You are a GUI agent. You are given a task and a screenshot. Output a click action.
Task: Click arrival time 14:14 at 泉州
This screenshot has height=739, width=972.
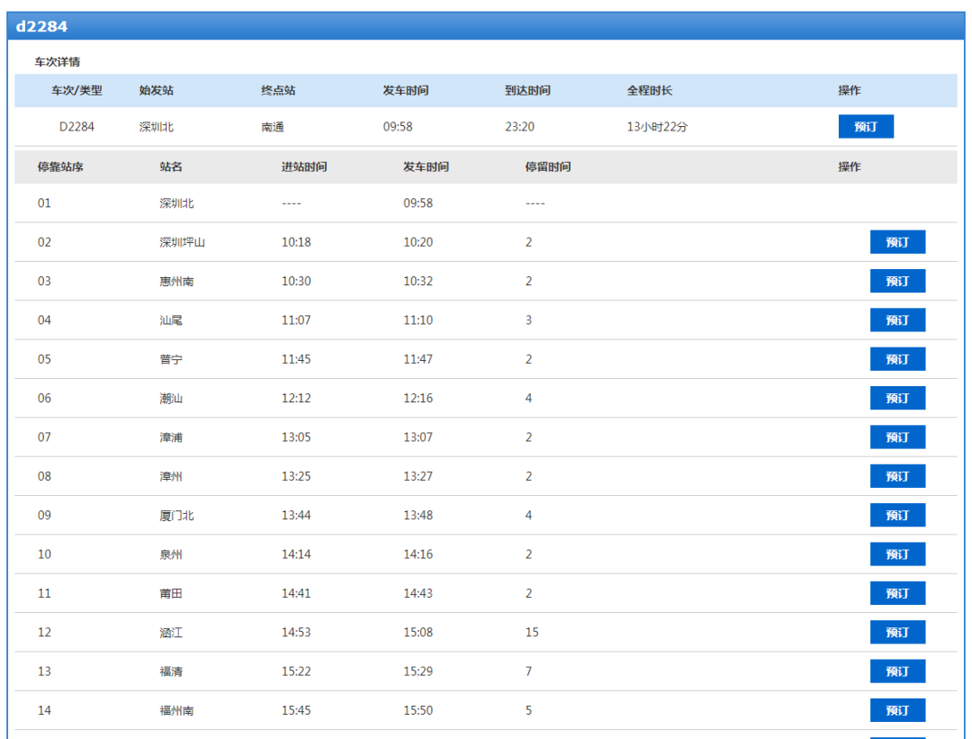296,554
